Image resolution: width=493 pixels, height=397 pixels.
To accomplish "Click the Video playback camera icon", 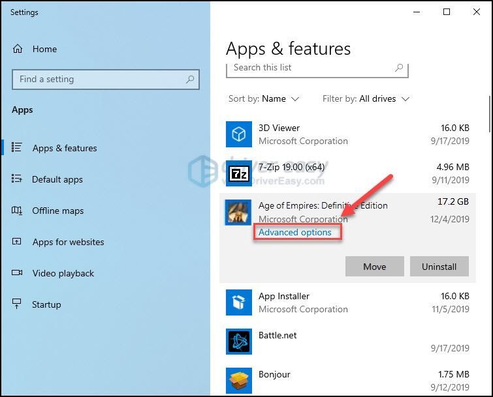I will click(x=17, y=272).
